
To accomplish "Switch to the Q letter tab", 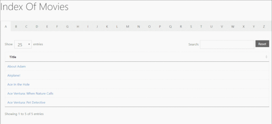I will pos(170,27).
